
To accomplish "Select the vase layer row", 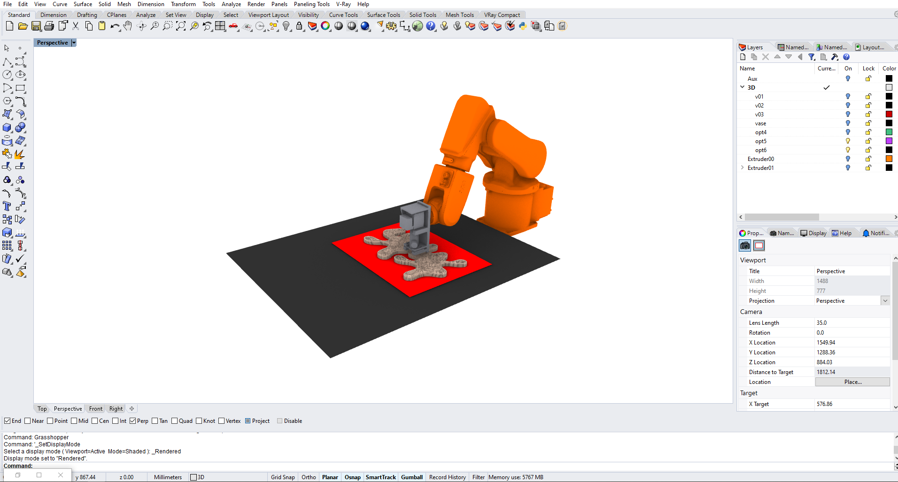I will point(817,123).
